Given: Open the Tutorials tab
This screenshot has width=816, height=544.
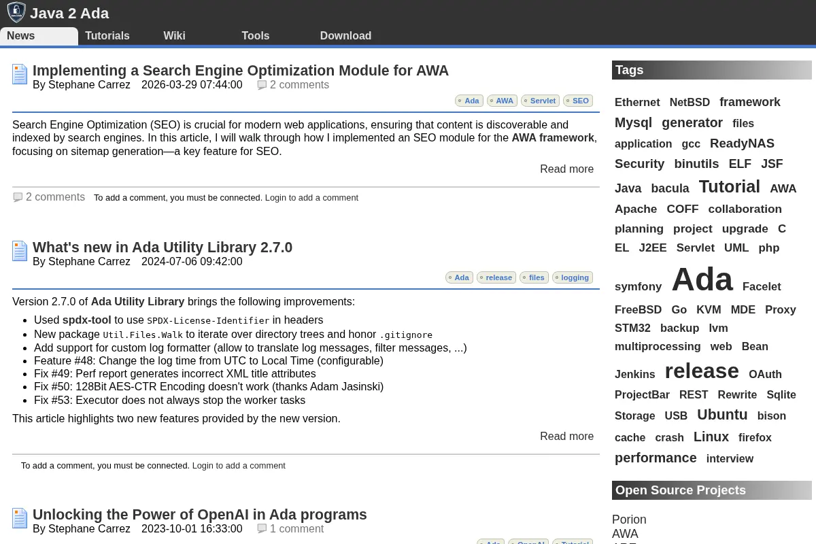Looking at the screenshot, I should pos(107,36).
